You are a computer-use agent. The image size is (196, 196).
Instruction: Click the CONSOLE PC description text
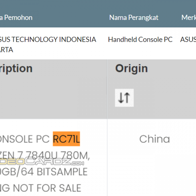(x=24, y=139)
